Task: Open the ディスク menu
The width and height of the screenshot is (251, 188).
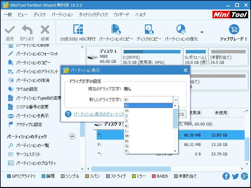Action: 40,15
